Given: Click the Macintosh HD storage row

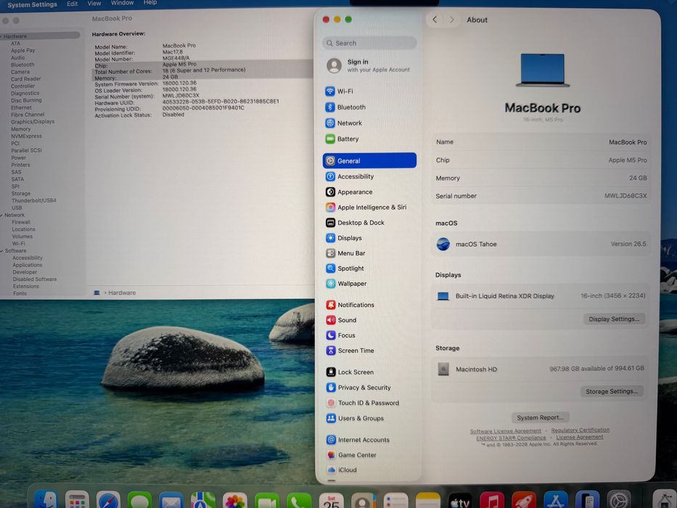Looking at the screenshot, I should [x=541, y=369].
